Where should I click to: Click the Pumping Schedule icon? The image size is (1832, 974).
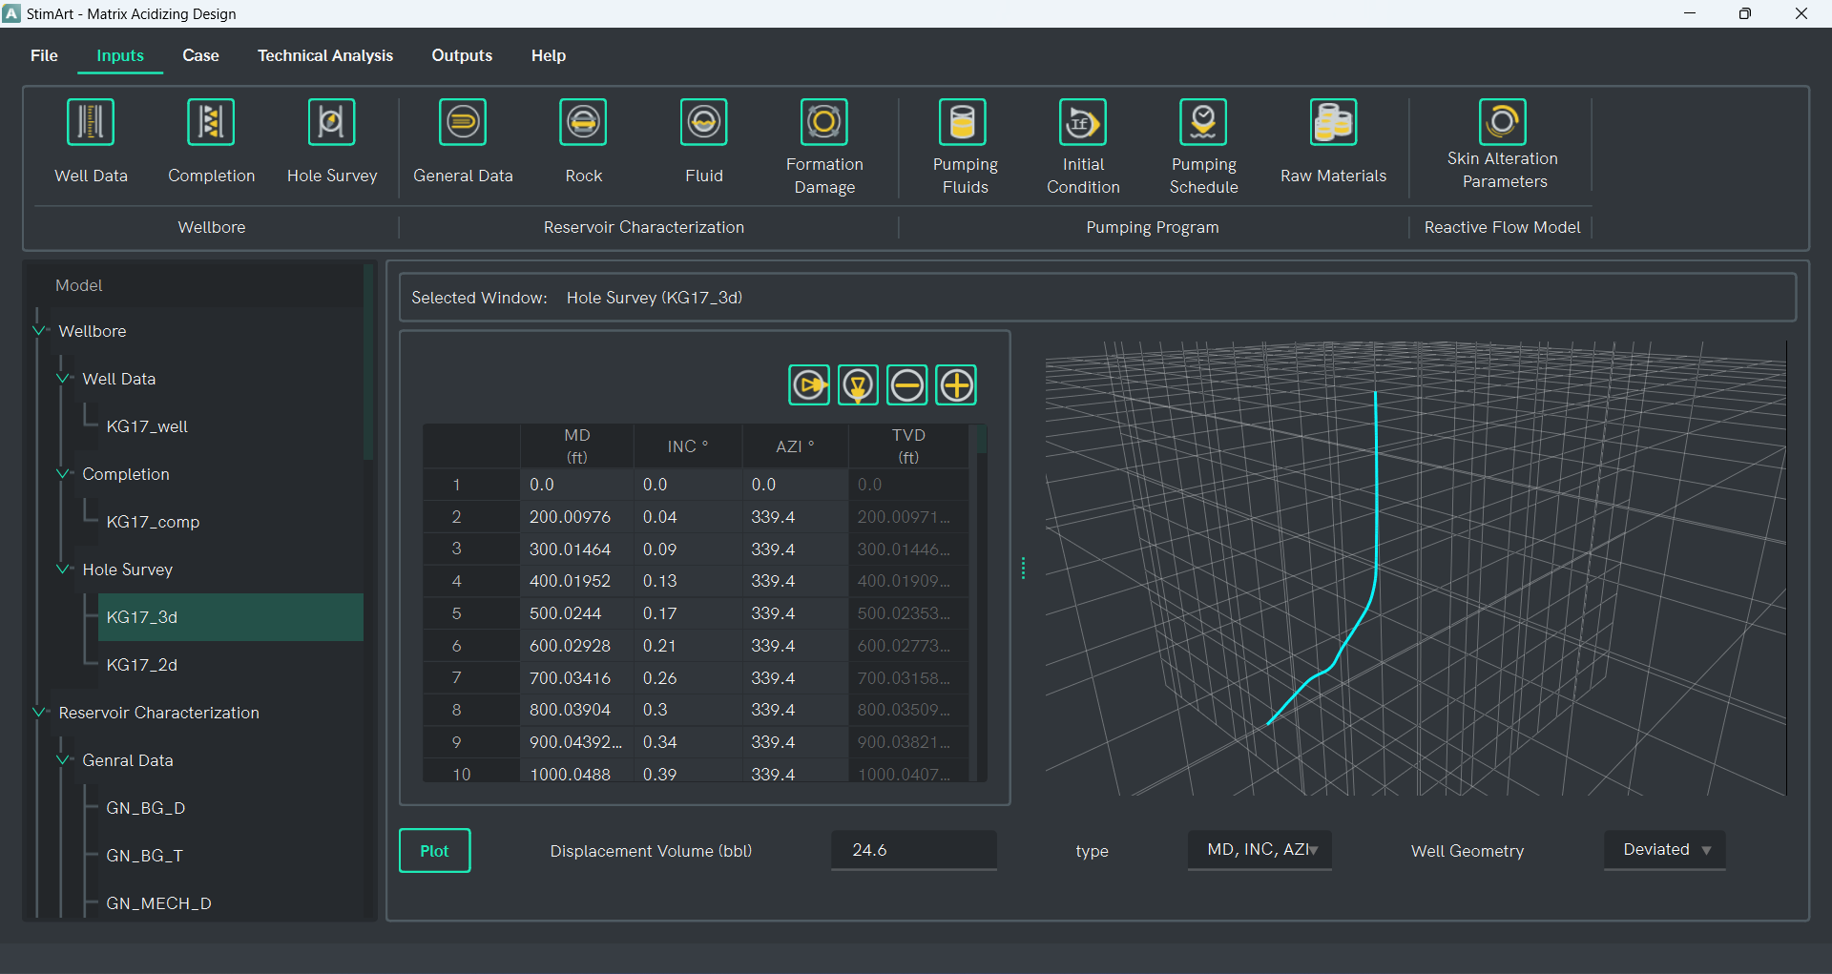1203,123
